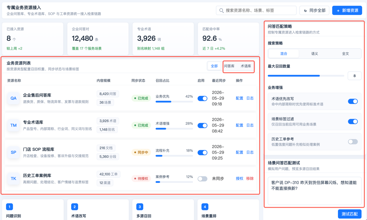Select 混合 search strategy

click(284, 54)
